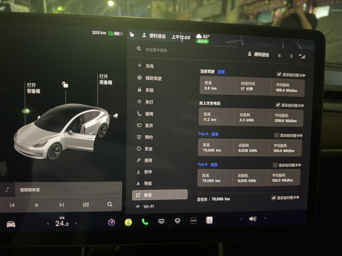The image size is (342, 256).
Task: Open the 显示 display menu
Action: coord(145,125)
